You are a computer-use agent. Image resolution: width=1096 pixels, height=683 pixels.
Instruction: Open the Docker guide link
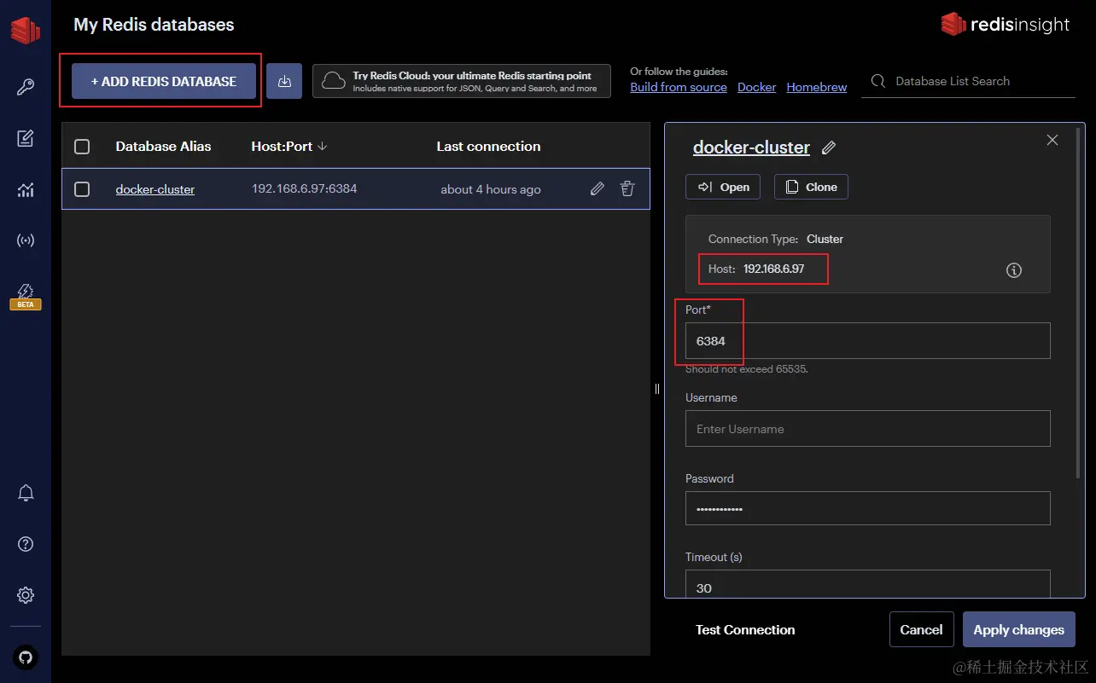tap(757, 87)
